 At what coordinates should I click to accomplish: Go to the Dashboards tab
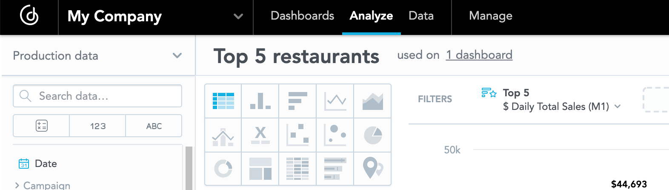302,16
